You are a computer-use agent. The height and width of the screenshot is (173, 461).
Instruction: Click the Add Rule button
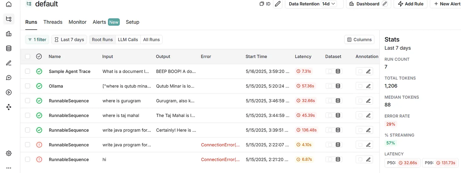[410, 4]
